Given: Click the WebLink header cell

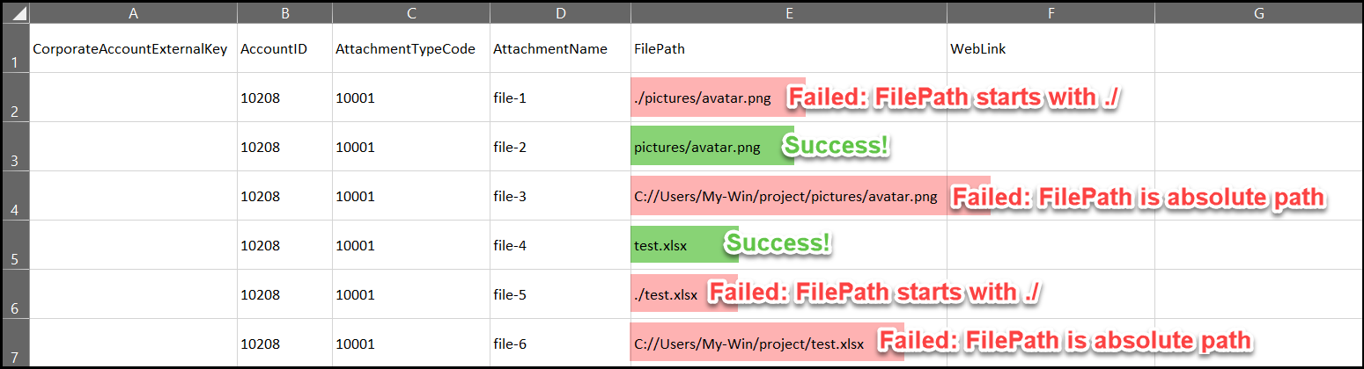Looking at the screenshot, I should click(1051, 48).
